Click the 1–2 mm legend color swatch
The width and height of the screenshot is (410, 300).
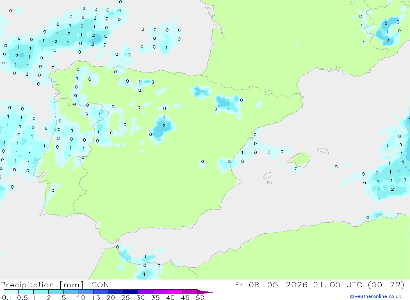(x=41, y=292)
